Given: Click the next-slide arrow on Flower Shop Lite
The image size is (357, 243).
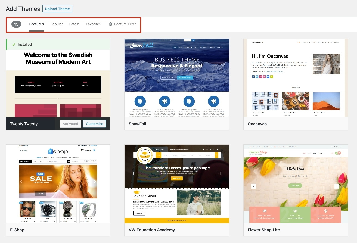Looking at the screenshot, I should pos(337,186).
